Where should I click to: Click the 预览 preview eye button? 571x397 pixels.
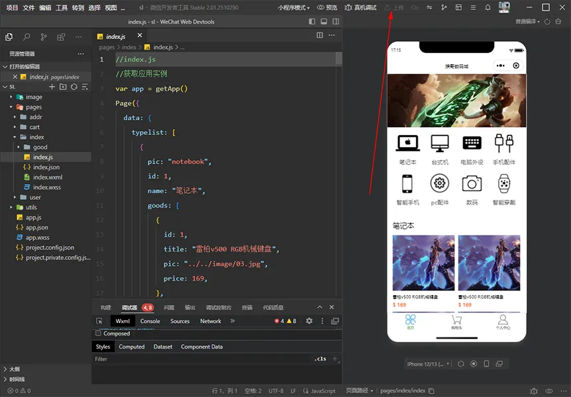(327, 7)
